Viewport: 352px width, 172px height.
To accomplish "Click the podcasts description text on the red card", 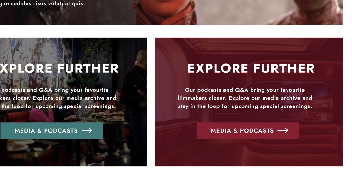I will [x=245, y=98].
